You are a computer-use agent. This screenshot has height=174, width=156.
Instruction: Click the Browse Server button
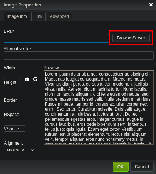point(131,38)
